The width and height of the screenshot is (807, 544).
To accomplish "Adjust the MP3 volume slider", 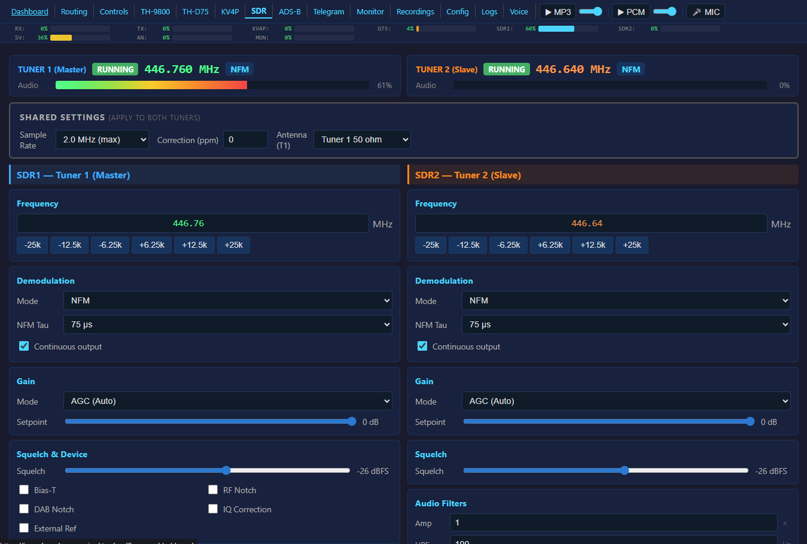I will pyautogui.click(x=590, y=11).
